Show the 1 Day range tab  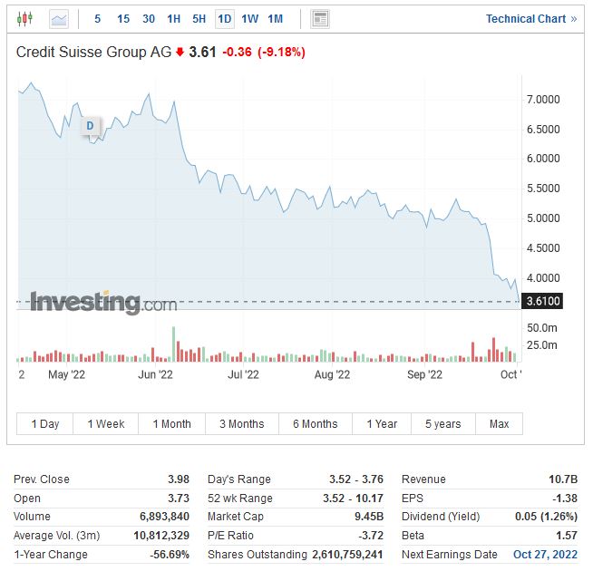click(x=45, y=423)
